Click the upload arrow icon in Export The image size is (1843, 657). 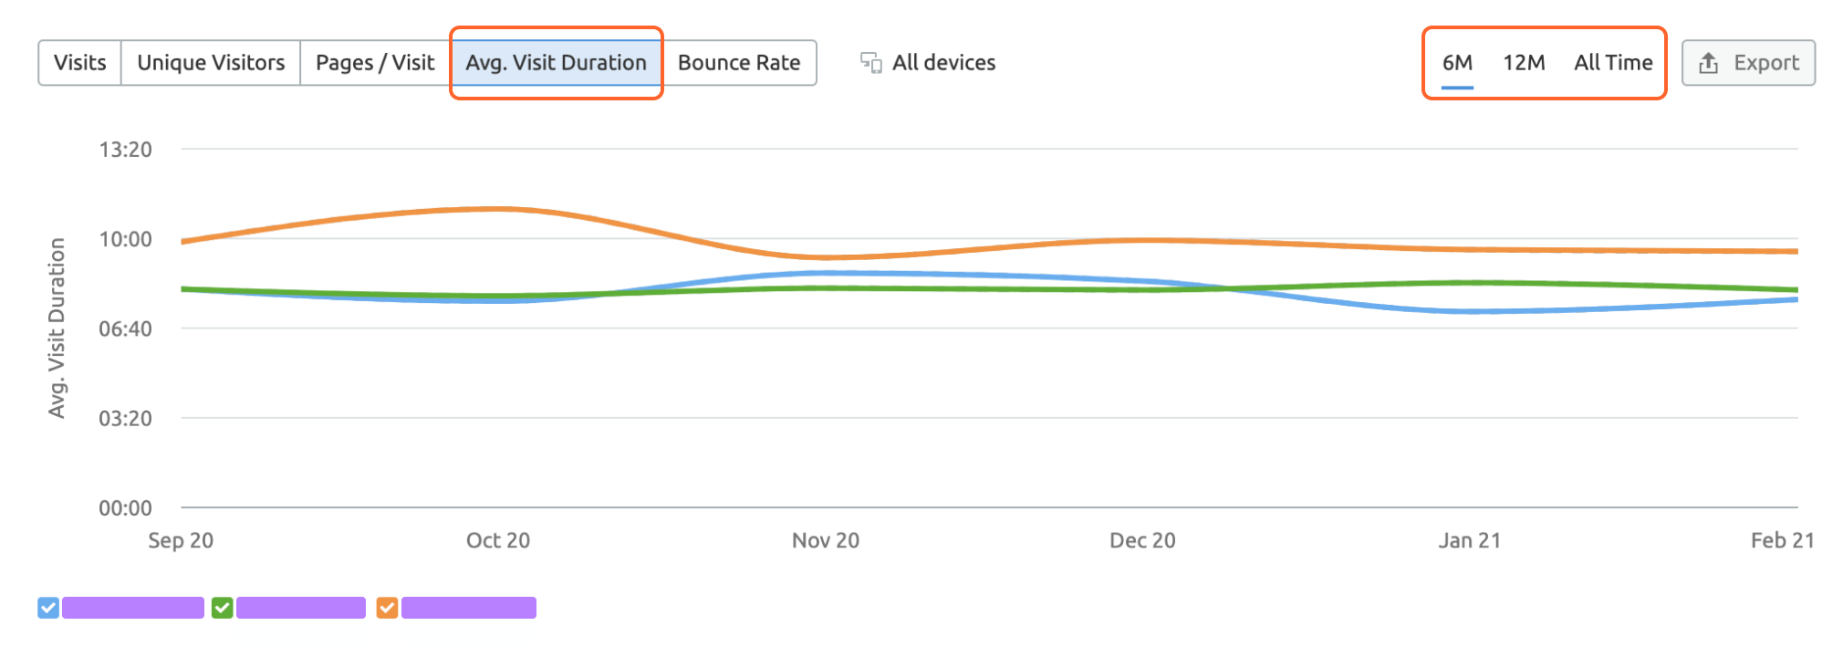click(x=1708, y=63)
